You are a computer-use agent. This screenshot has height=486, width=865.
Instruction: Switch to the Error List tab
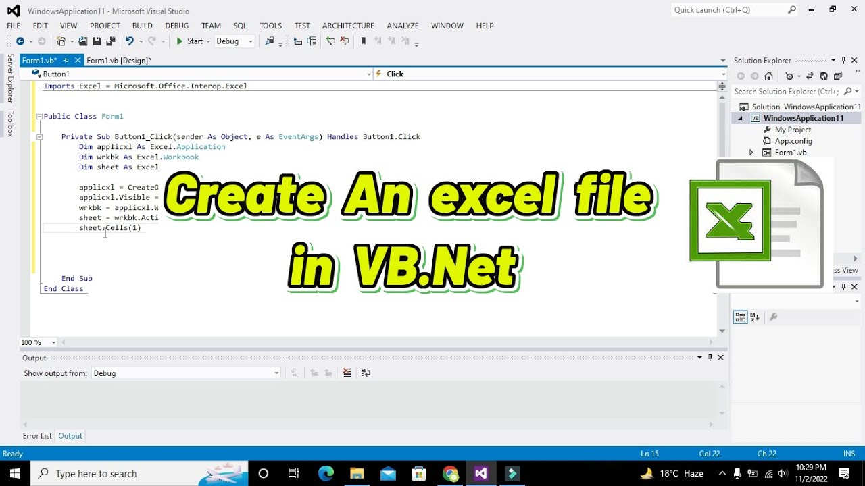pyautogui.click(x=37, y=436)
